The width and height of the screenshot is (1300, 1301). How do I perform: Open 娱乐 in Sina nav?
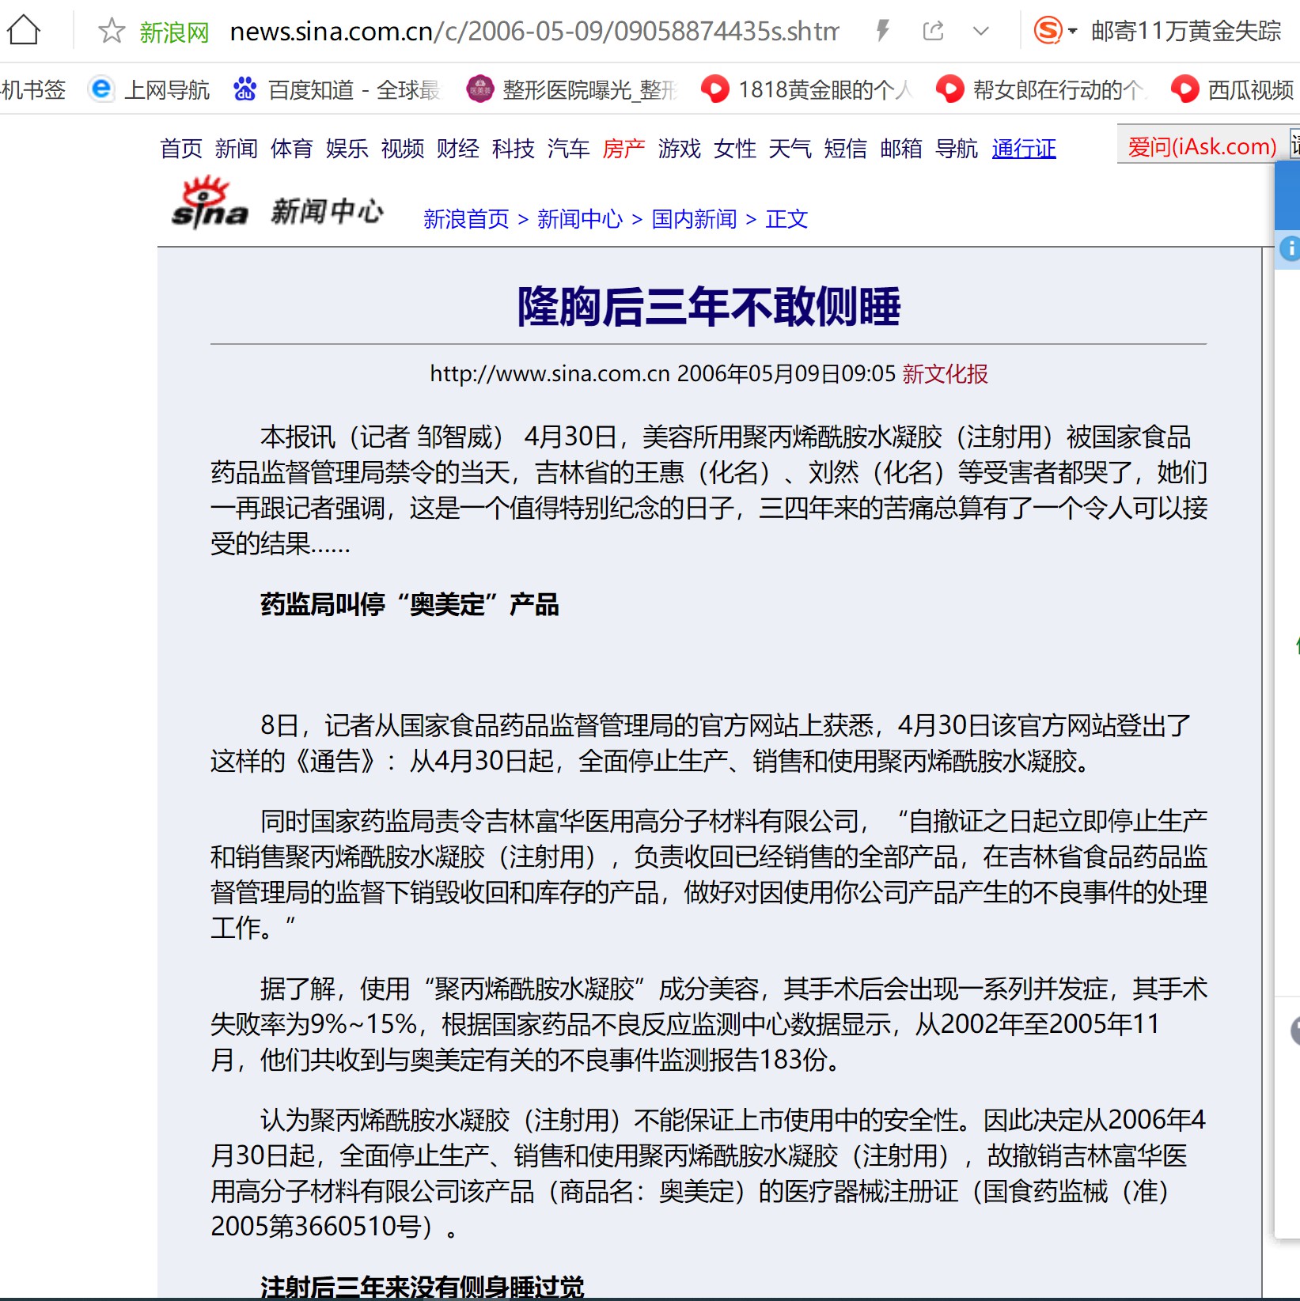(347, 148)
